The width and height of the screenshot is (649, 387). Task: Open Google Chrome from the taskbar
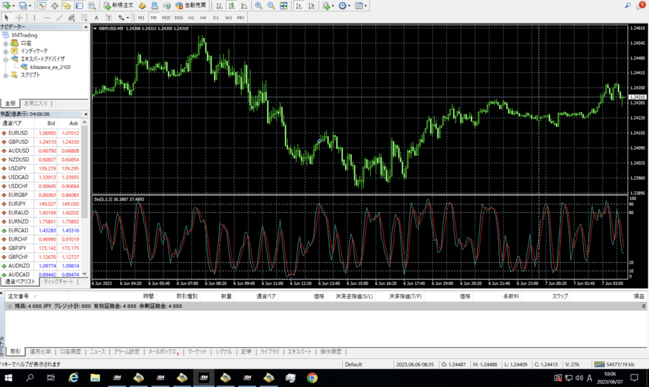click(x=312, y=377)
